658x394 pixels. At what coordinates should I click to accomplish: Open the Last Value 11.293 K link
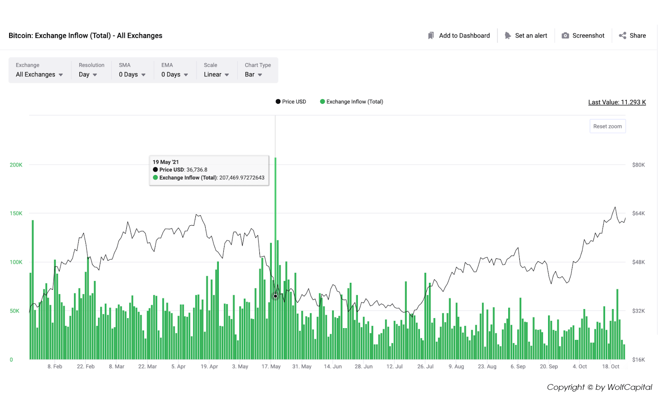pos(617,102)
